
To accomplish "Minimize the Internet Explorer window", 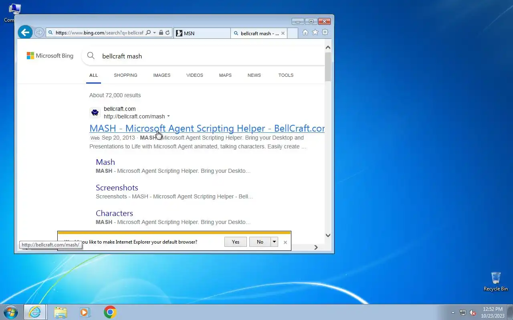I will 298,22.
